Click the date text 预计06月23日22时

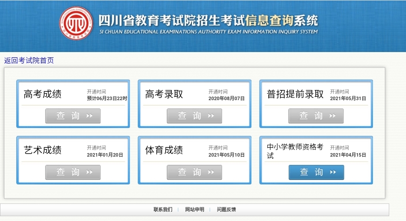coord(107,98)
